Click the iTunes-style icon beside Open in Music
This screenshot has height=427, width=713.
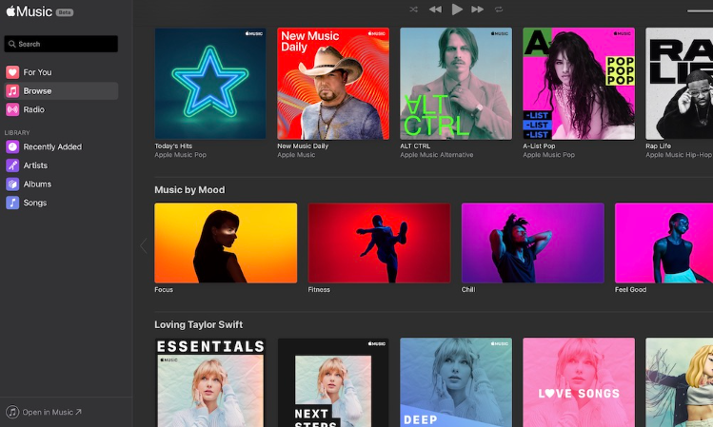tap(12, 412)
